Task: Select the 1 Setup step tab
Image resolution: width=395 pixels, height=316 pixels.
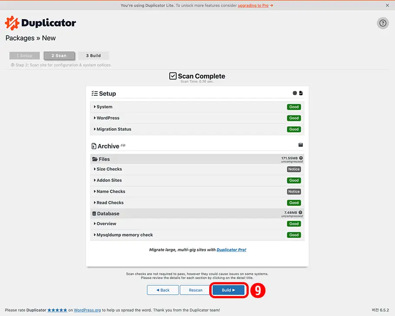Action: (24, 56)
